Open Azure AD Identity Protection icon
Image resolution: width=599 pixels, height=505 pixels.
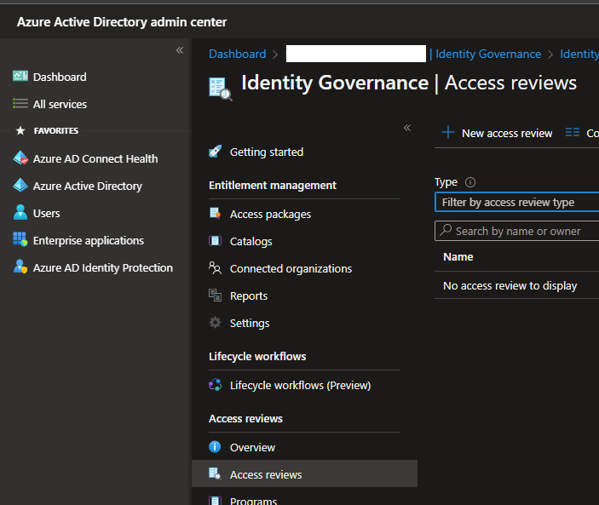pyautogui.click(x=20, y=267)
